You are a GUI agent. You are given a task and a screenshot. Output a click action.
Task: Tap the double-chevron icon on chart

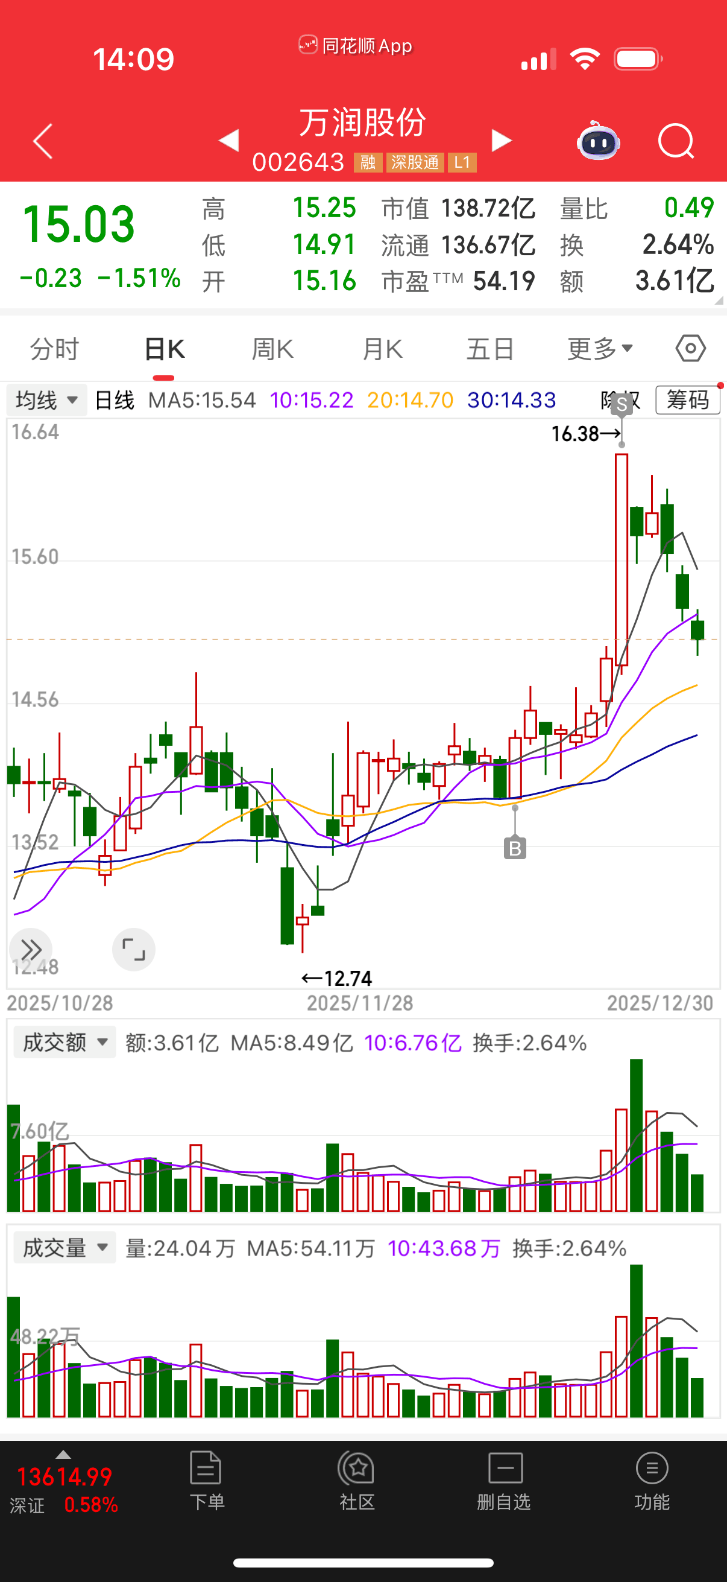[31, 950]
